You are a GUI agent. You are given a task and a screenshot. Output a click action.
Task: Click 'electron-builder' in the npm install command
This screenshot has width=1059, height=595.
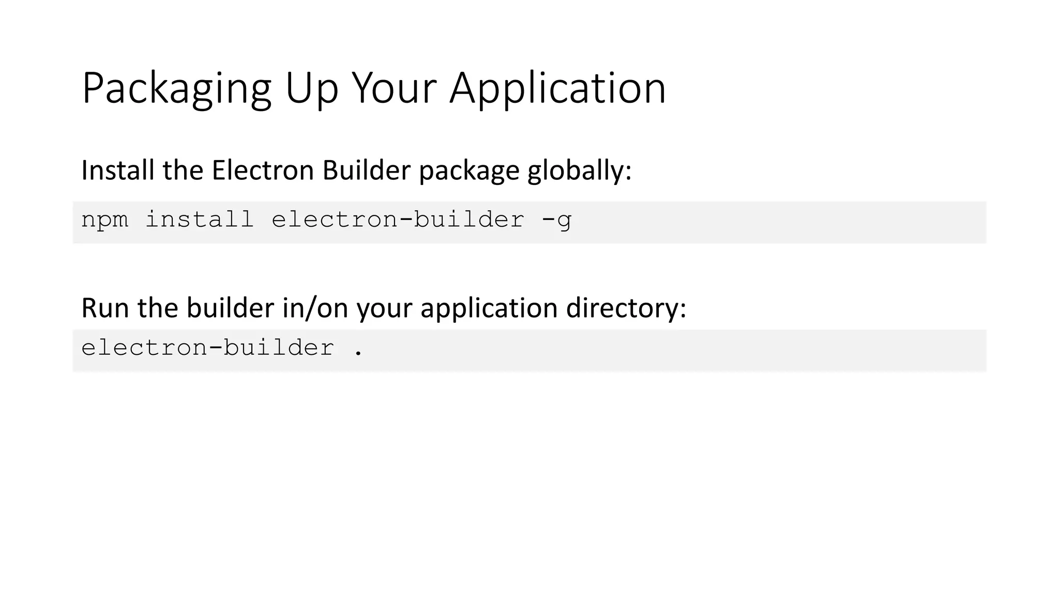tap(398, 220)
